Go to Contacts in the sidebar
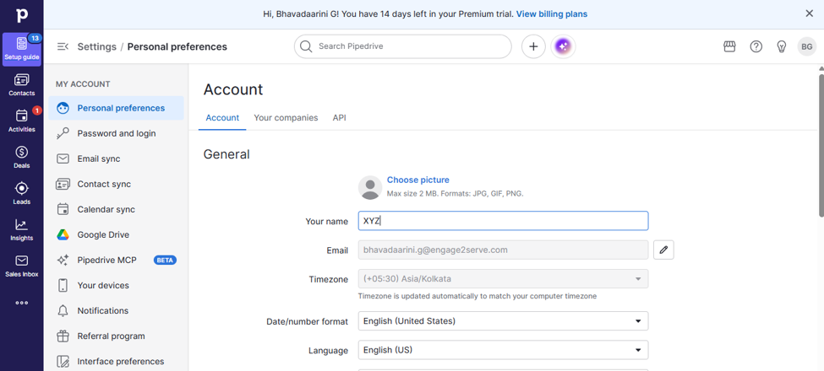The width and height of the screenshot is (824, 371). coord(21,85)
